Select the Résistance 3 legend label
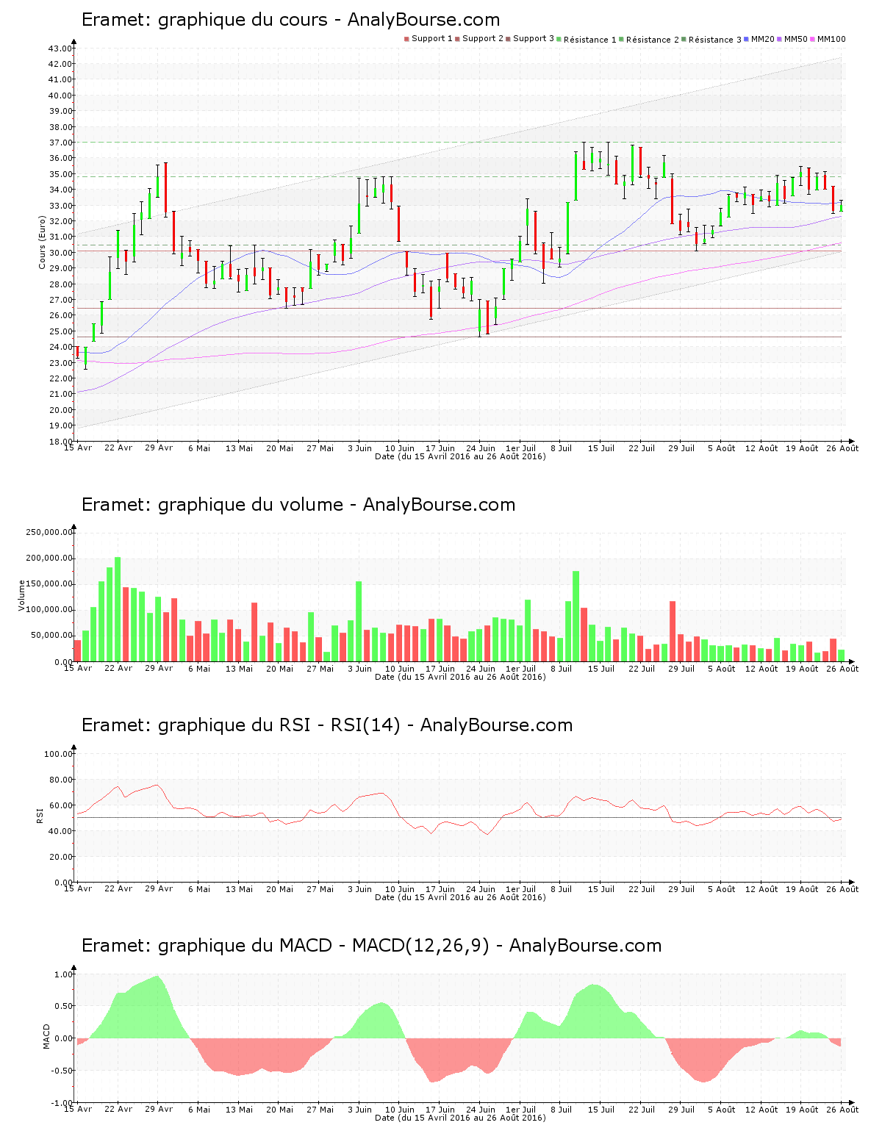This screenshot has height=1139, width=882. click(x=715, y=40)
